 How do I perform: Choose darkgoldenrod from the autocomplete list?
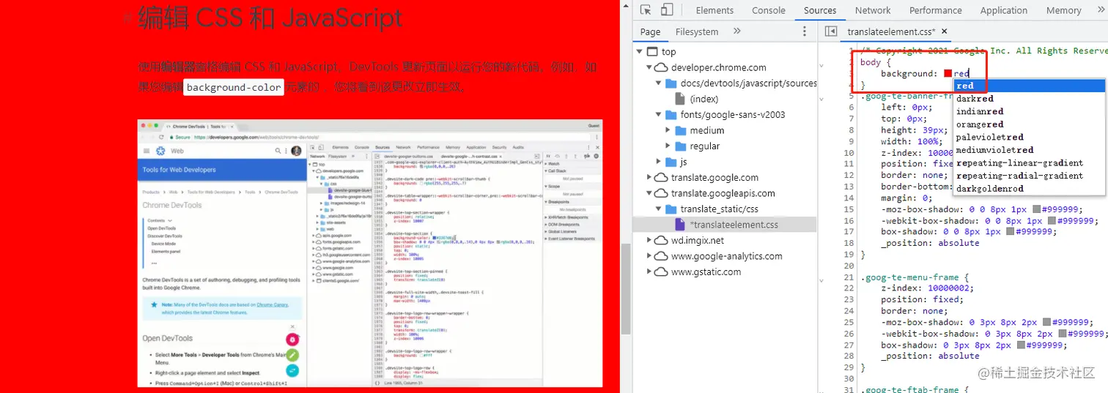point(1029,188)
